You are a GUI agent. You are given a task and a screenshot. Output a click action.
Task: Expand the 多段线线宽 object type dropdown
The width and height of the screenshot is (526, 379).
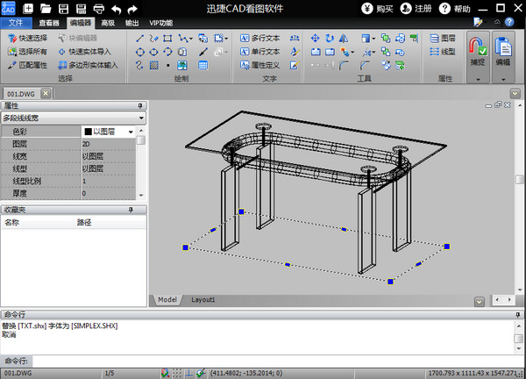pos(140,117)
